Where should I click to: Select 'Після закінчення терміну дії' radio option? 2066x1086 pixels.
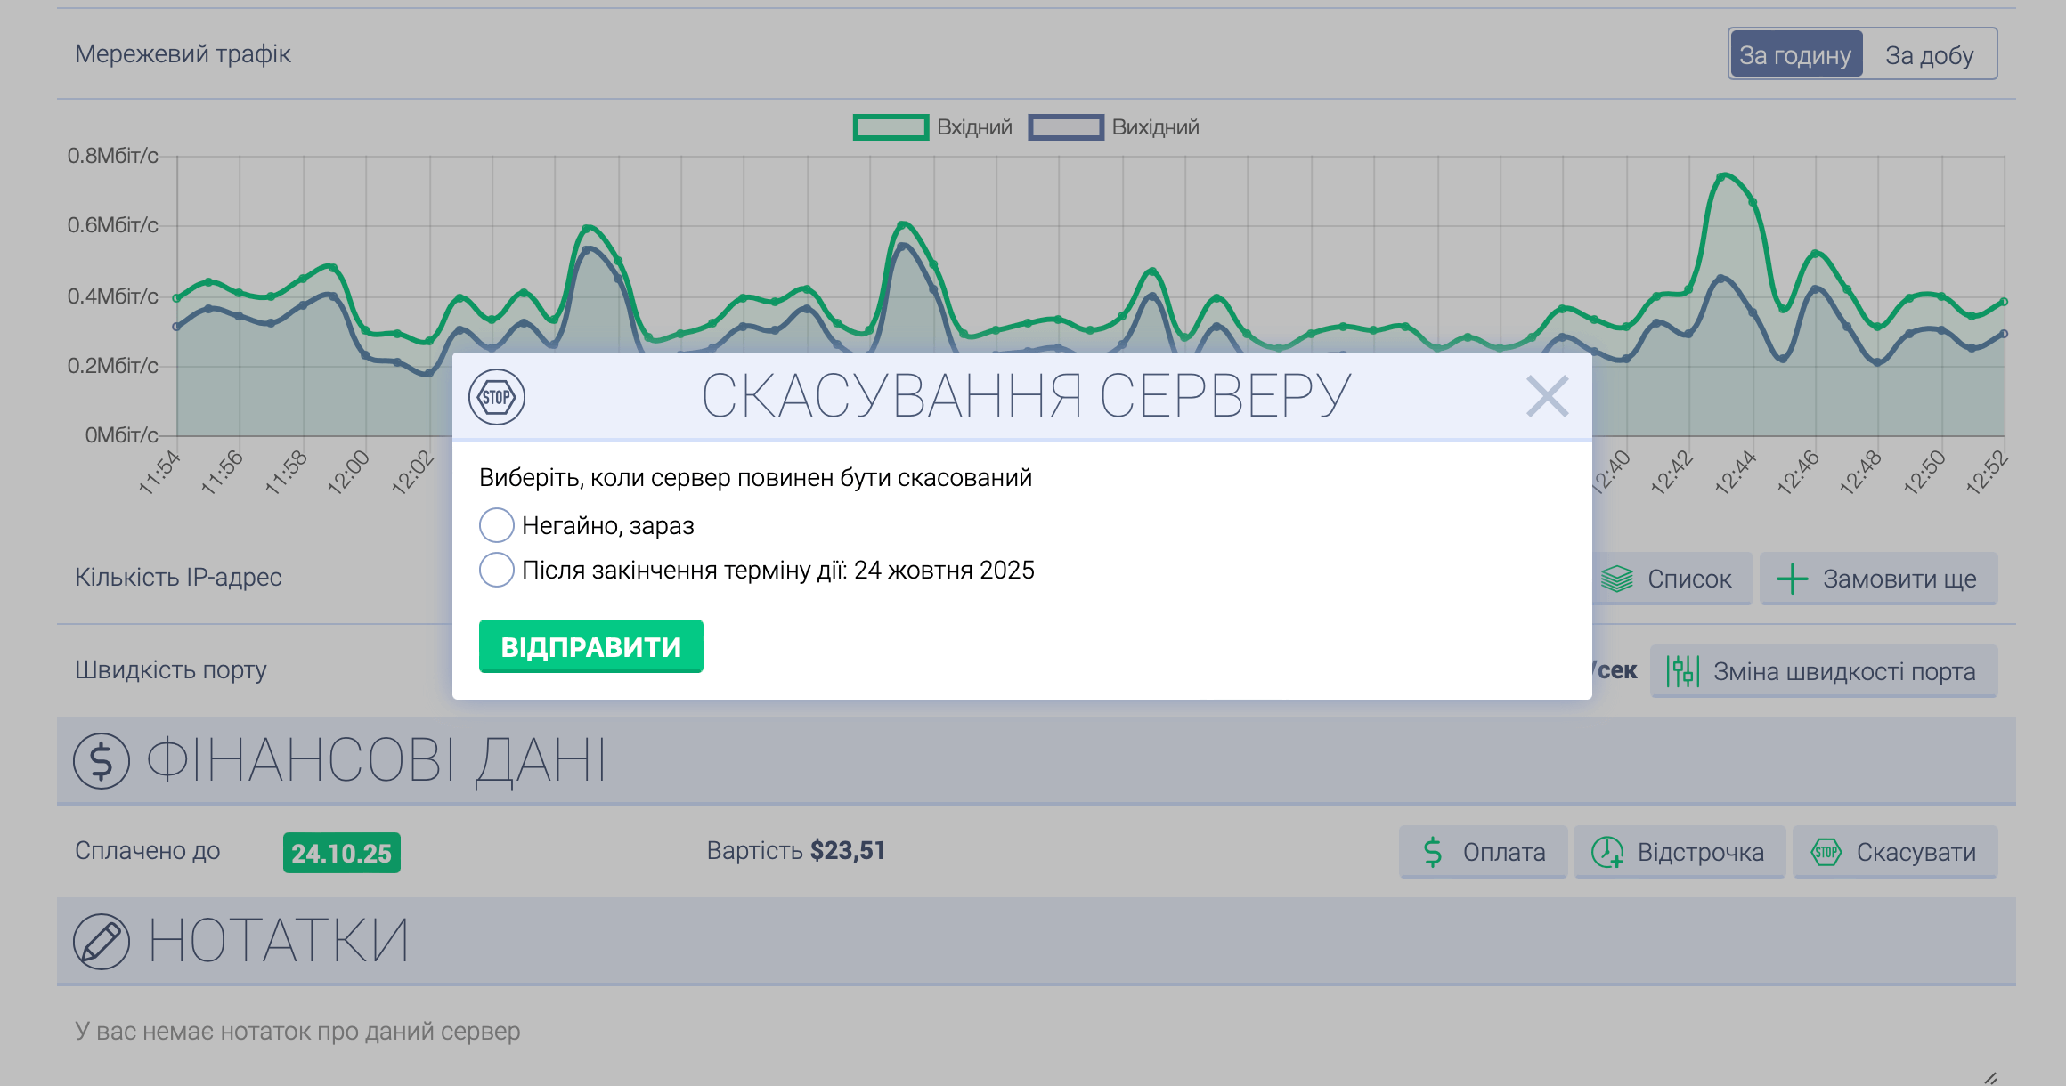click(497, 570)
